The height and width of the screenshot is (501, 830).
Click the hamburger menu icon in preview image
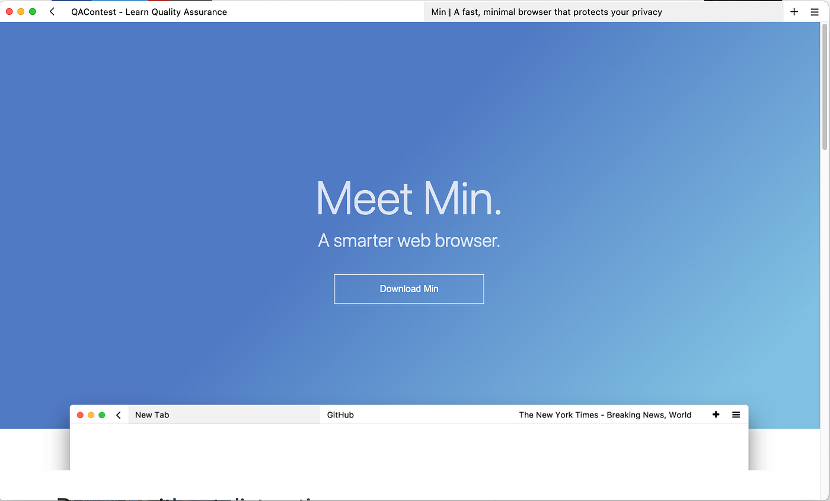736,415
